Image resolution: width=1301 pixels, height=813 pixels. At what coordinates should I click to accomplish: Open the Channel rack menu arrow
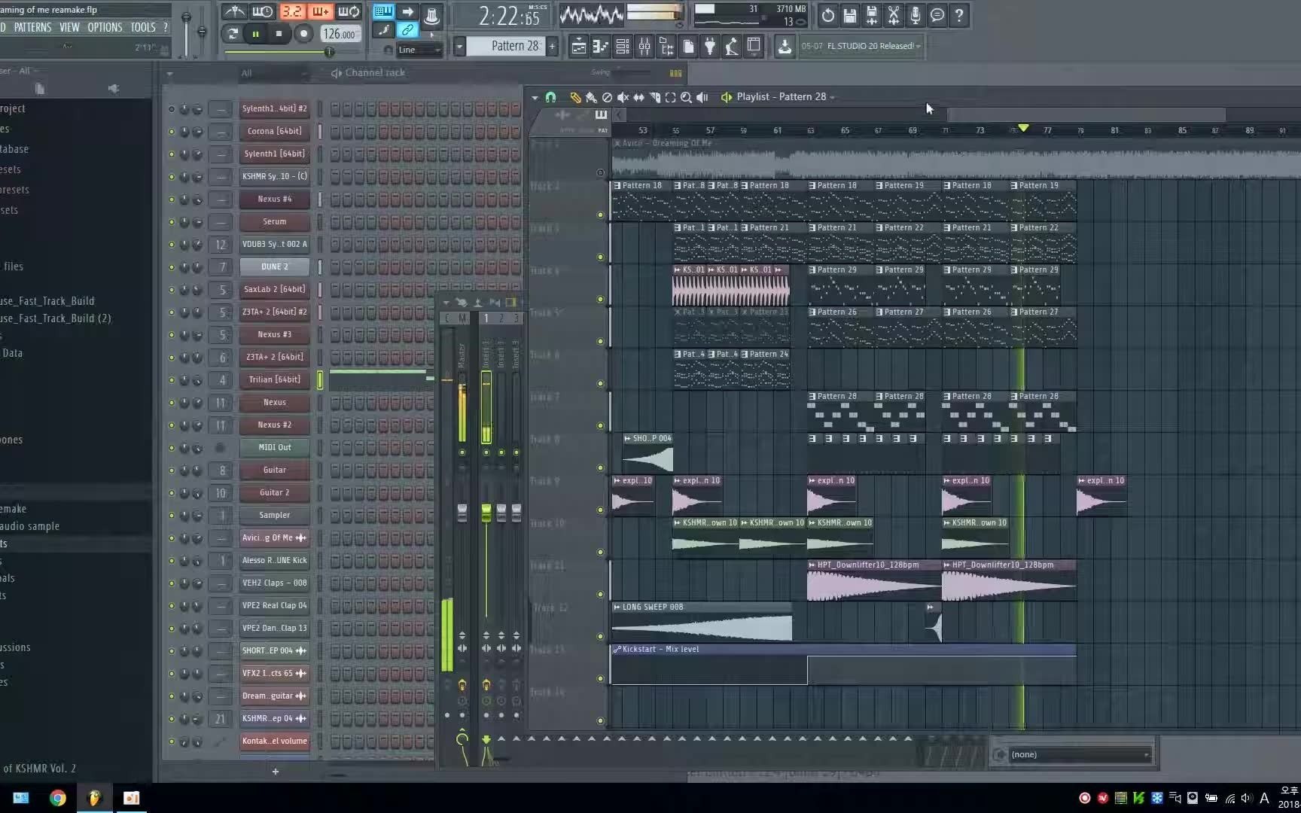click(x=169, y=74)
